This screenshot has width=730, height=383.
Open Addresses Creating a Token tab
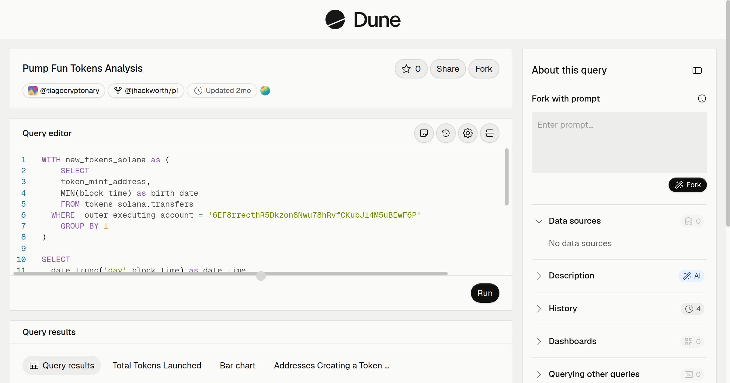coord(332,365)
